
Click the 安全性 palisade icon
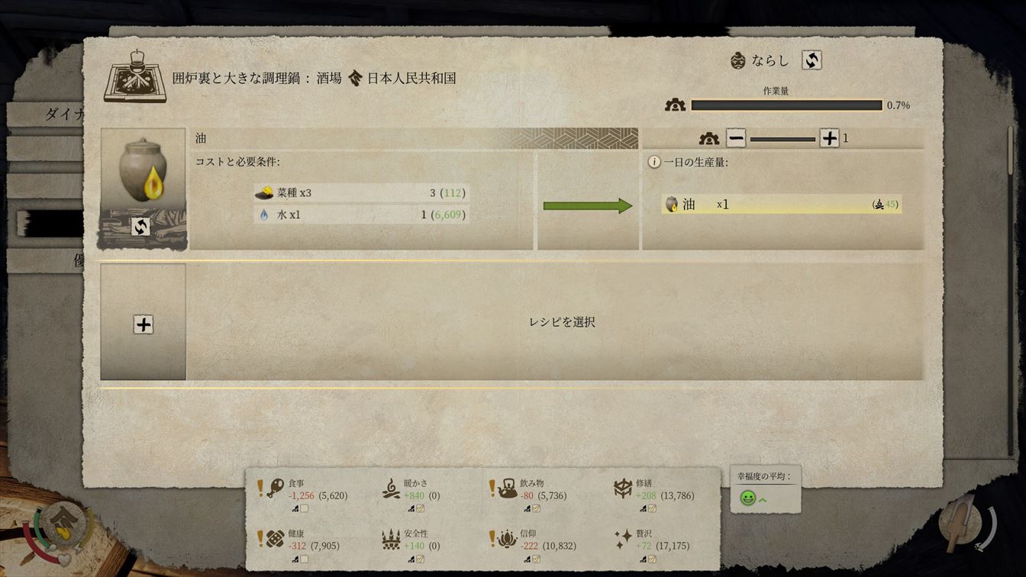pyautogui.click(x=391, y=540)
